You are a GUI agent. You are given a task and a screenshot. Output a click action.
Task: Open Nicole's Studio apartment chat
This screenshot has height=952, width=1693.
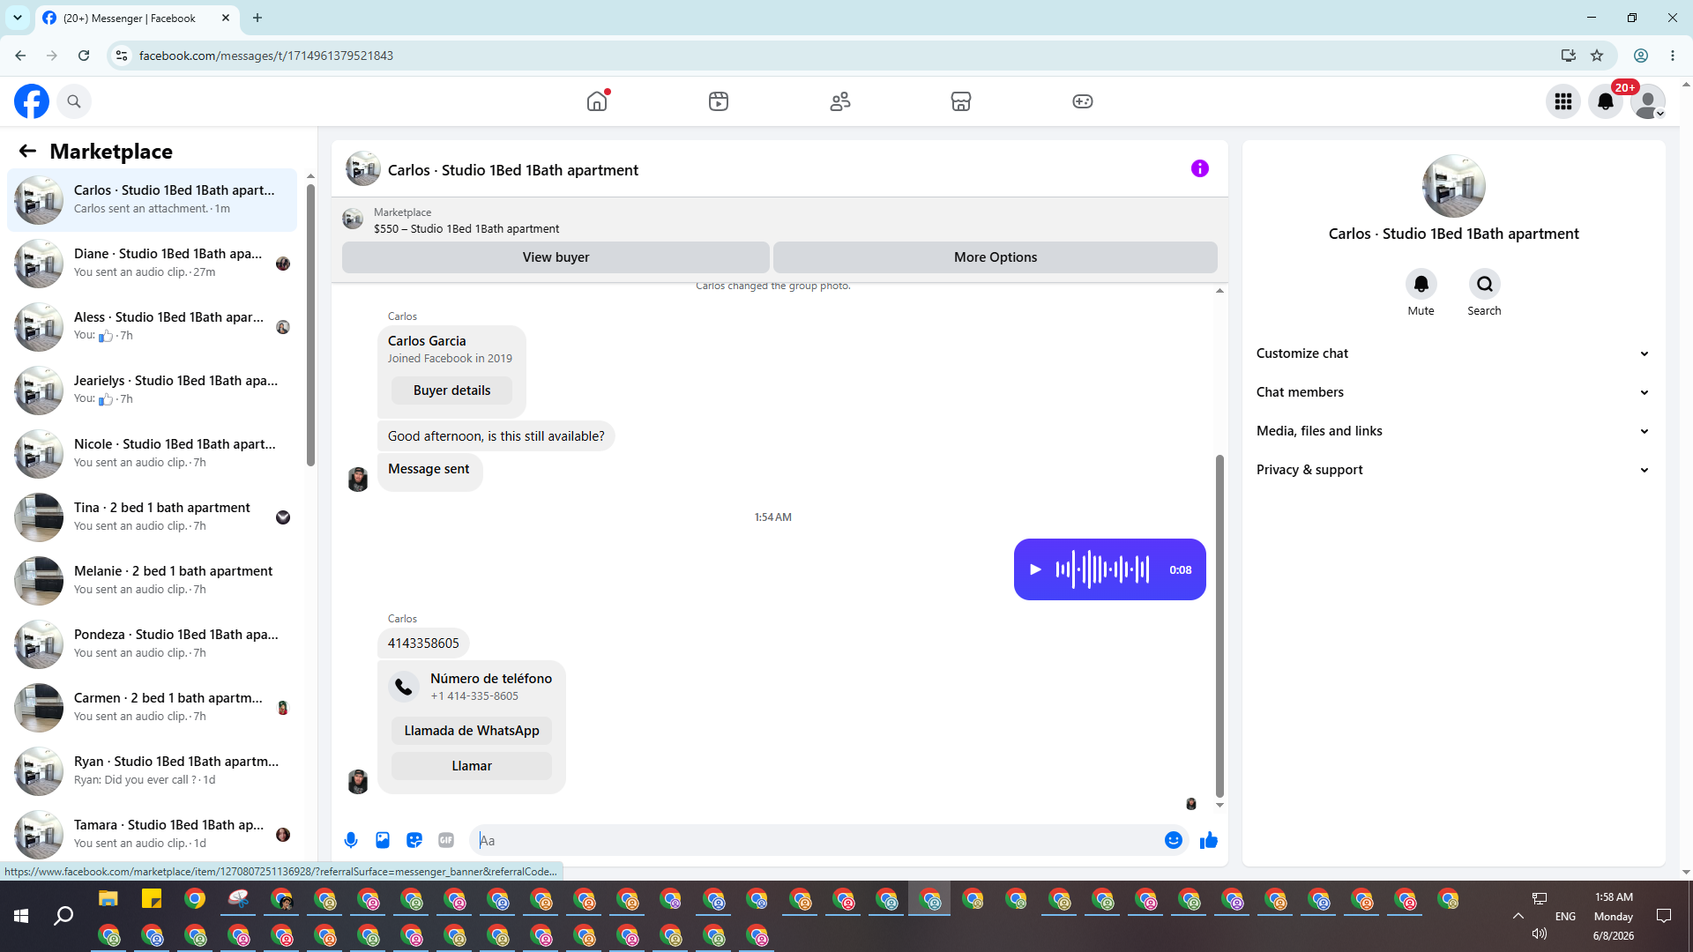153,454
